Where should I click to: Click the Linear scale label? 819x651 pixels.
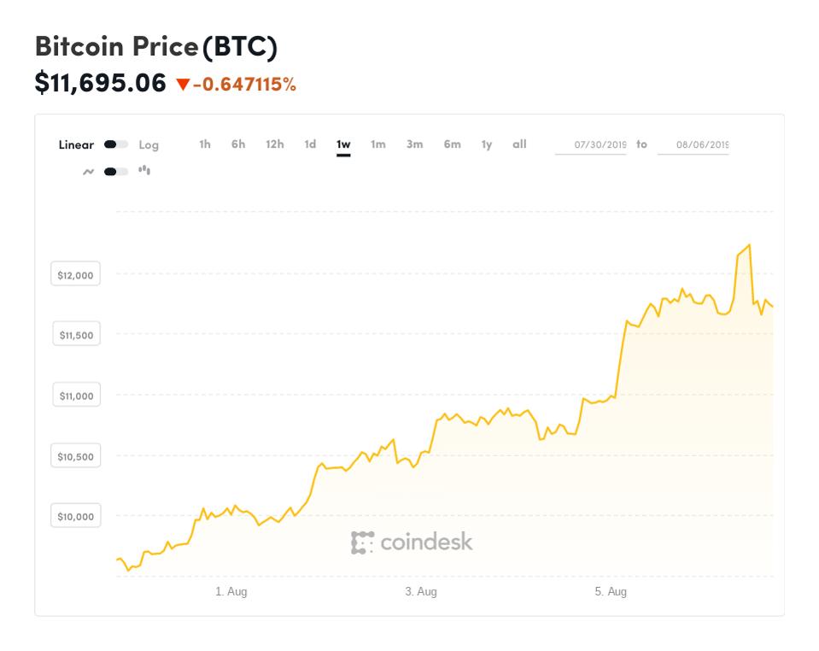[76, 144]
